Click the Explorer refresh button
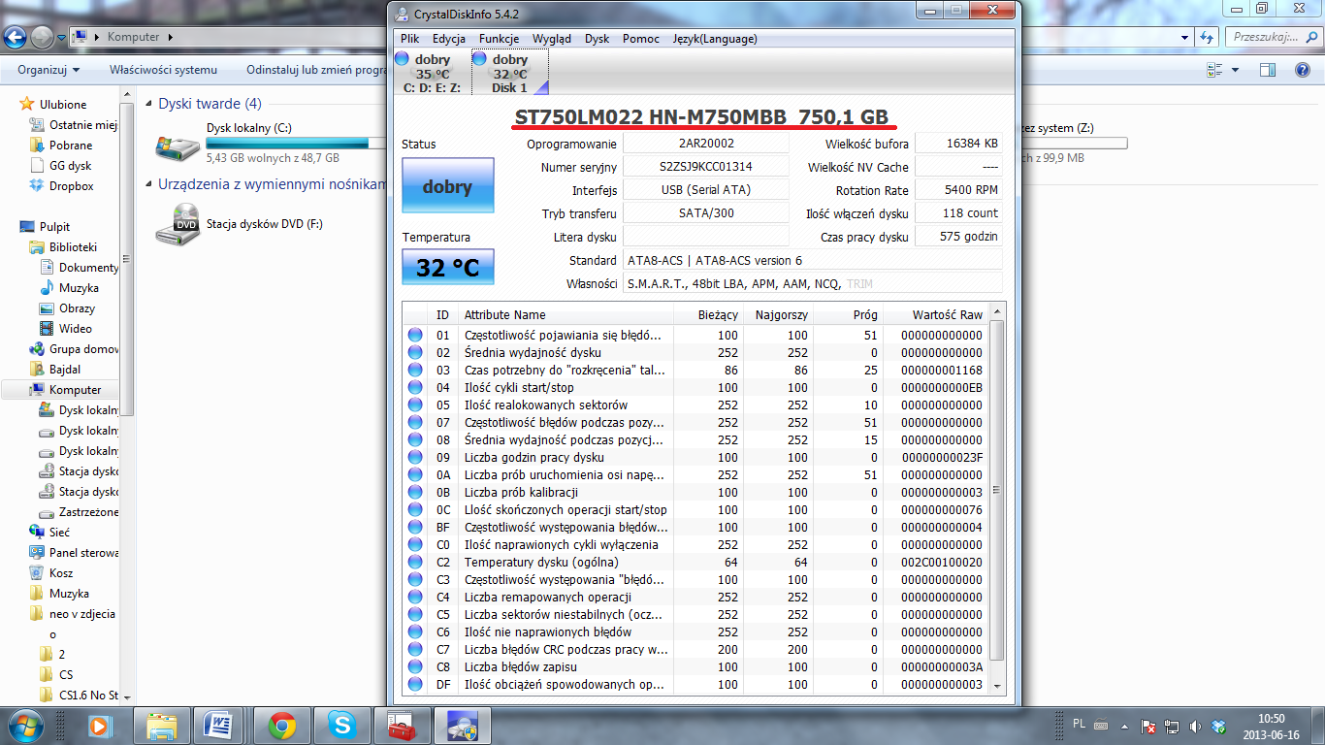1325x745 pixels. click(1208, 37)
